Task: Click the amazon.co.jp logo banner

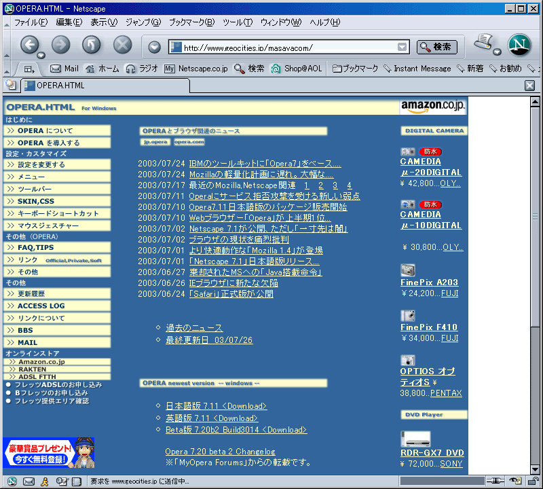Action: pos(432,106)
